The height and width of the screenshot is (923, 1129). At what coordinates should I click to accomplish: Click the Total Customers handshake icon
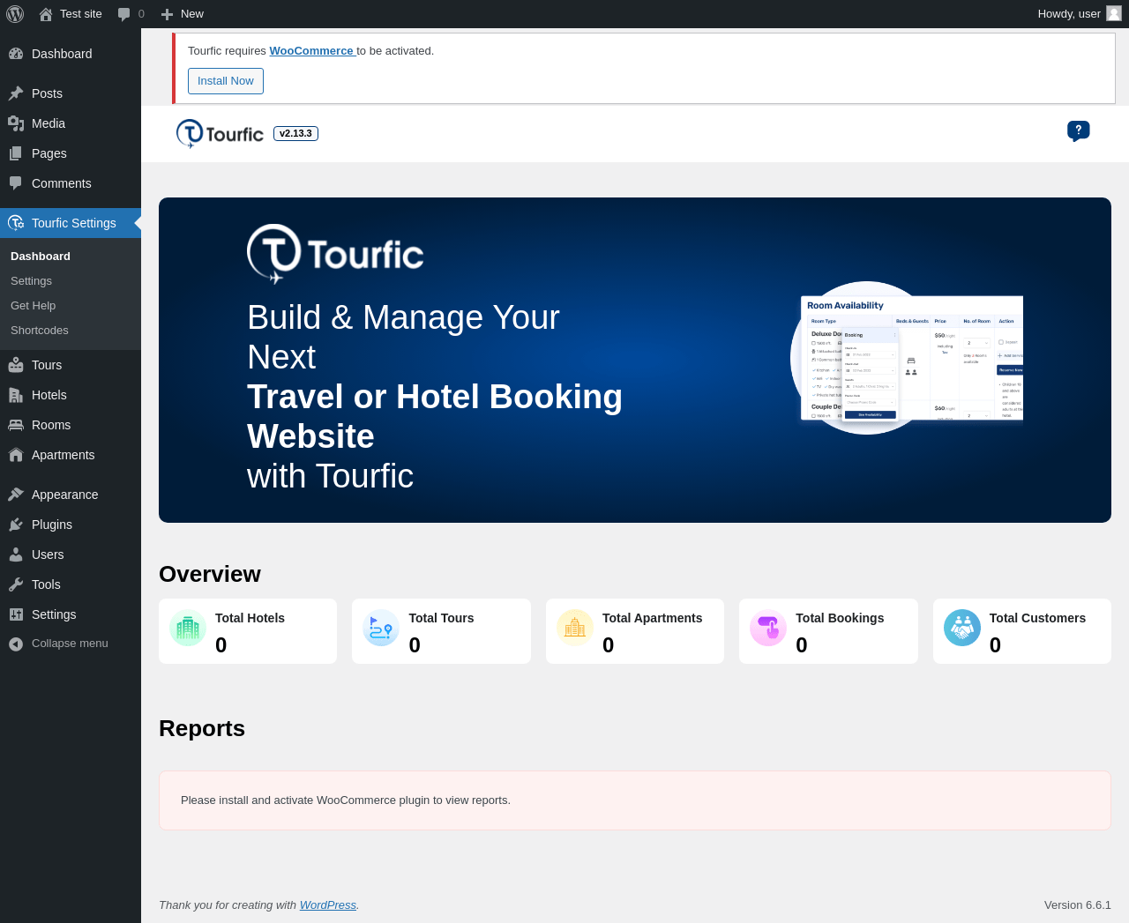[962, 628]
